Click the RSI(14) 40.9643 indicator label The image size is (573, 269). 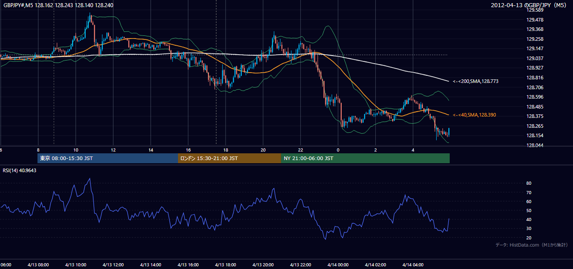pyautogui.click(x=20, y=170)
